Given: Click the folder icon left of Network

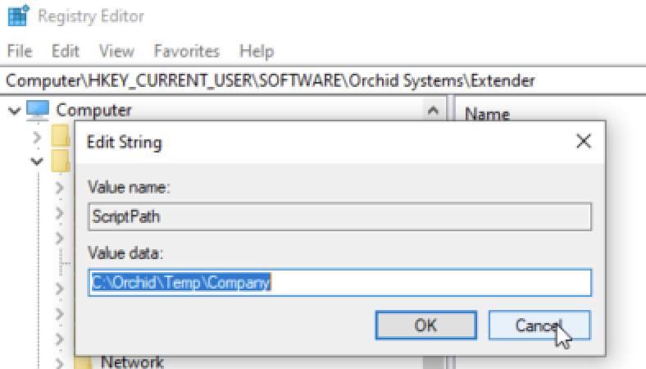Looking at the screenshot, I should [x=84, y=362].
